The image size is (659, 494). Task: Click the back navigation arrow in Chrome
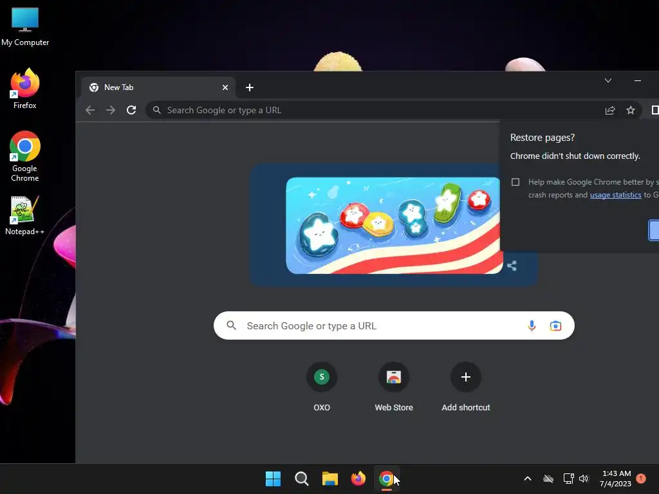pos(90,110)
